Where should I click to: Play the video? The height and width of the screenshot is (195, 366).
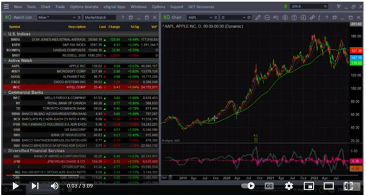point(15,186)
